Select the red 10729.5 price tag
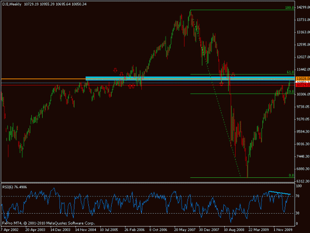Image resolution: width=310 pixels, height=233 pixels. point(303,85)
